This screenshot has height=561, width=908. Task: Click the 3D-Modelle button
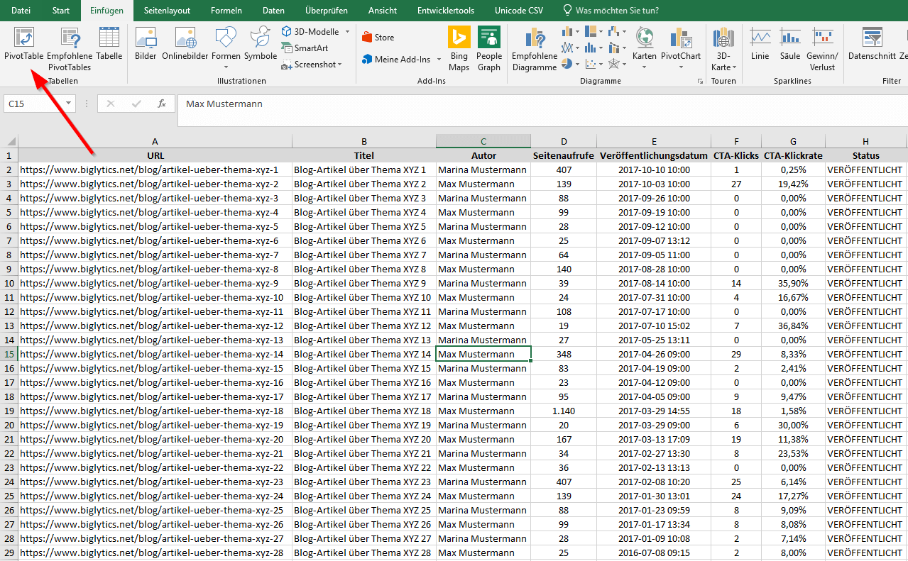coord(310,32)
